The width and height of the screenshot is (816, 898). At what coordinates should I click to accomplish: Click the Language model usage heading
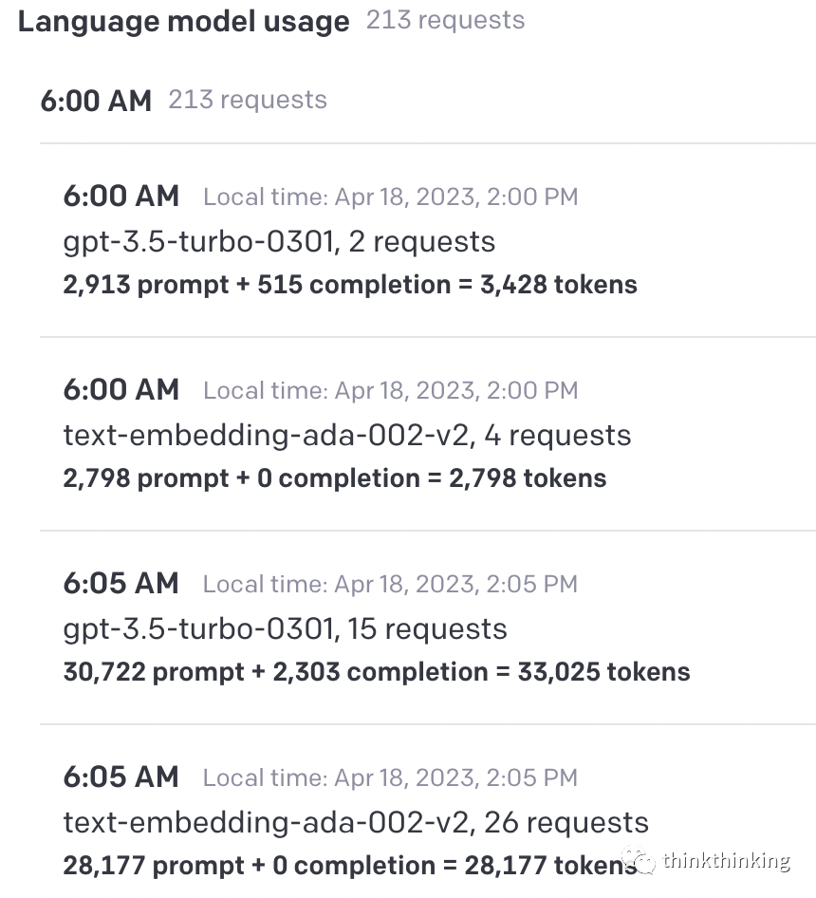coord(183,22)
